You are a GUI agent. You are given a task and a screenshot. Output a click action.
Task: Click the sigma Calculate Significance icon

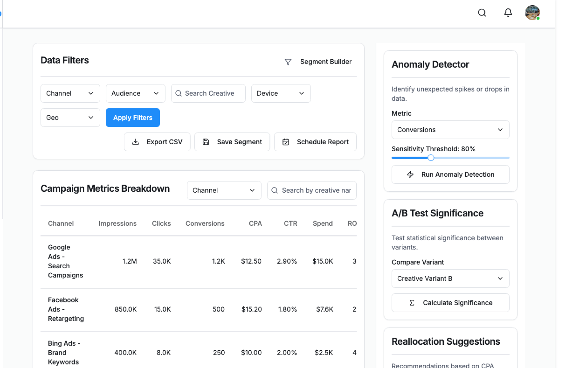coord(412,303)
